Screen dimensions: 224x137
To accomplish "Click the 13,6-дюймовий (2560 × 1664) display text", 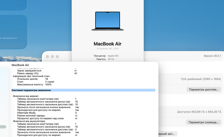I will pyautogui.click(x=201, y=79).
